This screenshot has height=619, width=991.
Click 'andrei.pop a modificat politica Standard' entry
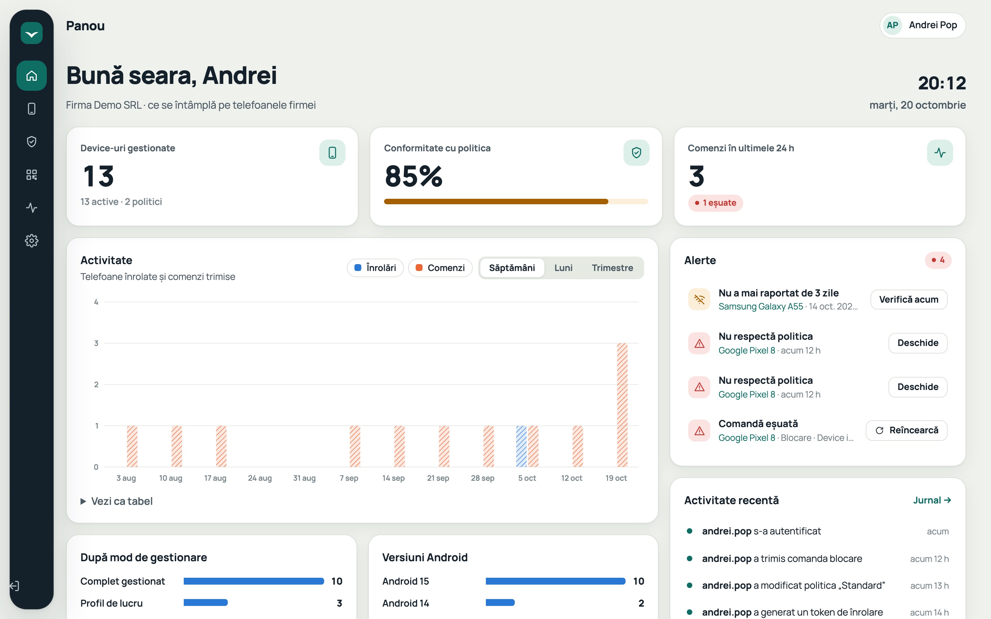tap(817, 586)
